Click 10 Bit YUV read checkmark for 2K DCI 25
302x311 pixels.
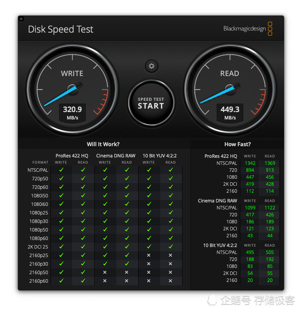[x=170, y=247]
